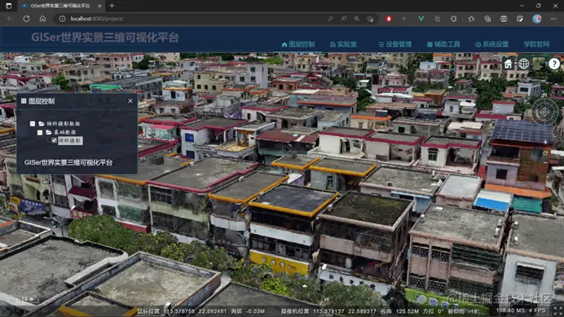
Task: Open the 实验室 navigation menu
Action: point(343,44)
